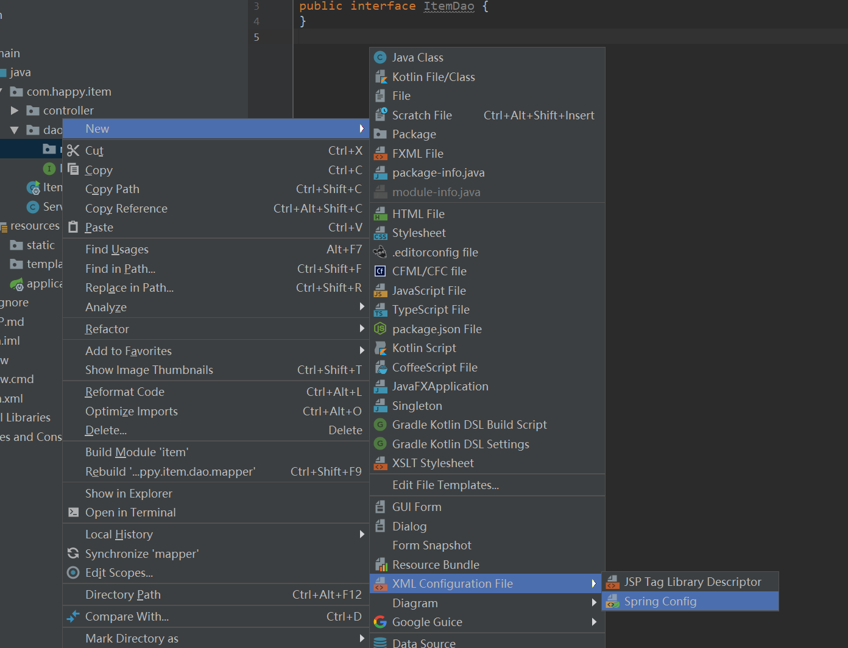
Task: Click the Open in Terminal icon
Action: (x=73, y=512)
